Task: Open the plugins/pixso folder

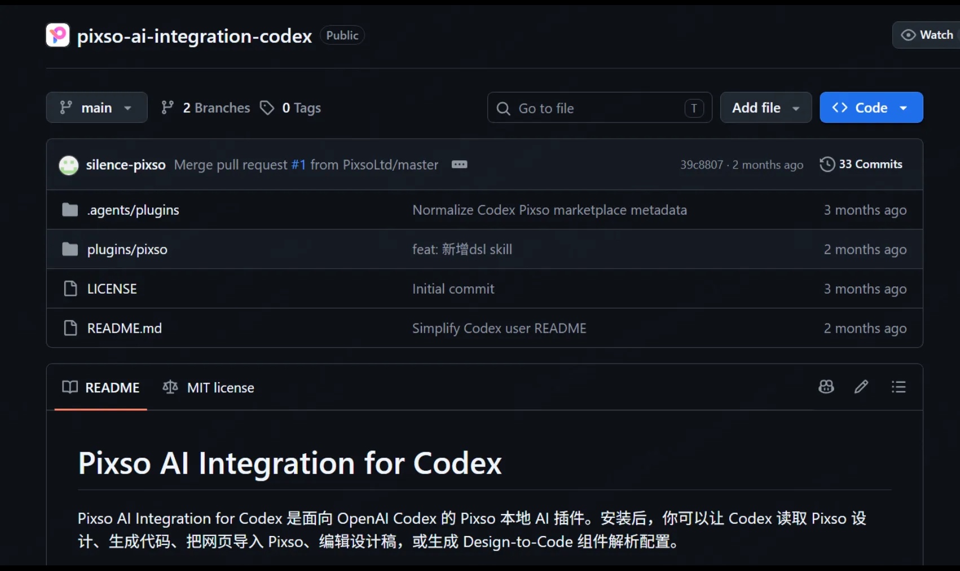Action: coord(127,249)
